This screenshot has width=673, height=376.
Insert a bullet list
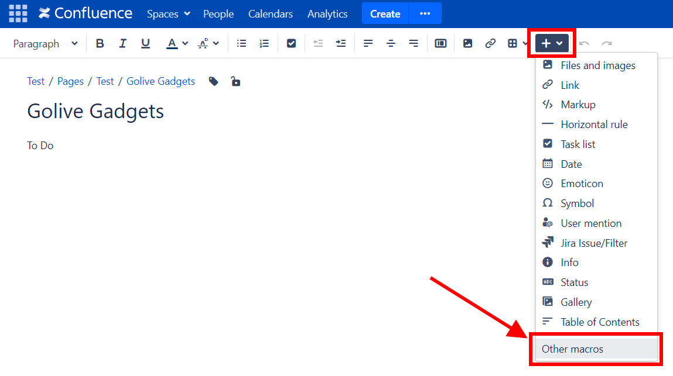pyautogui.click(x=241, y=43)
